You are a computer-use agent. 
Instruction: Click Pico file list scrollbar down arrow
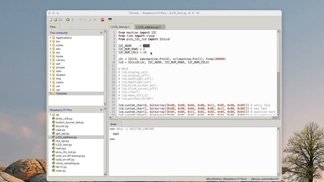(105, 174)
